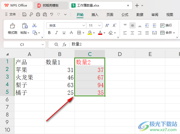Click the Format Painter 格式刷 button
This screenshot has height=134, width=180.
(13, 29)
